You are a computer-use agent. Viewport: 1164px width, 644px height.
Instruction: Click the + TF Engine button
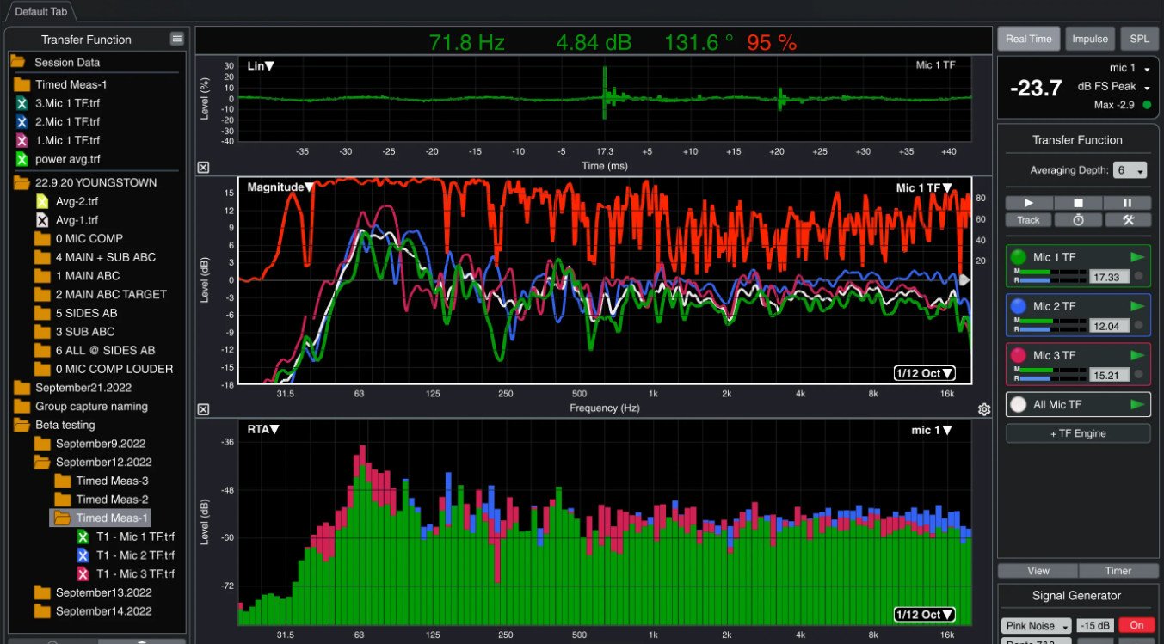(x=1078, y=433)
